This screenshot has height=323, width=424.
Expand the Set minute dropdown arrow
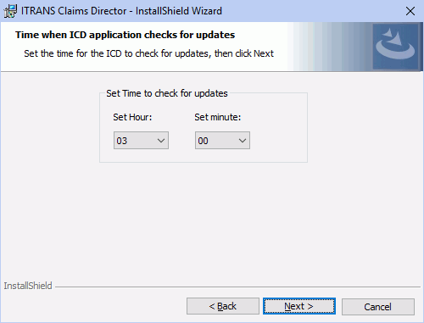coord(243,141)
